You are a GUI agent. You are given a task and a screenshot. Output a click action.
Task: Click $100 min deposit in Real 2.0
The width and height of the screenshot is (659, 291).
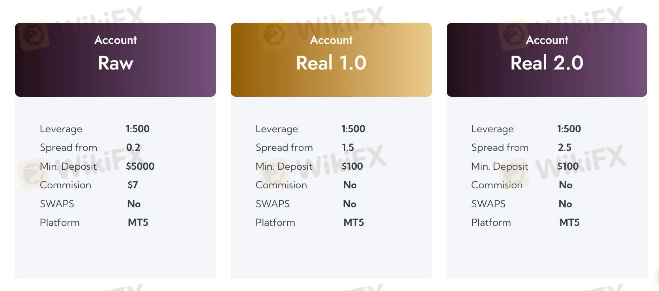pos(568,166)
